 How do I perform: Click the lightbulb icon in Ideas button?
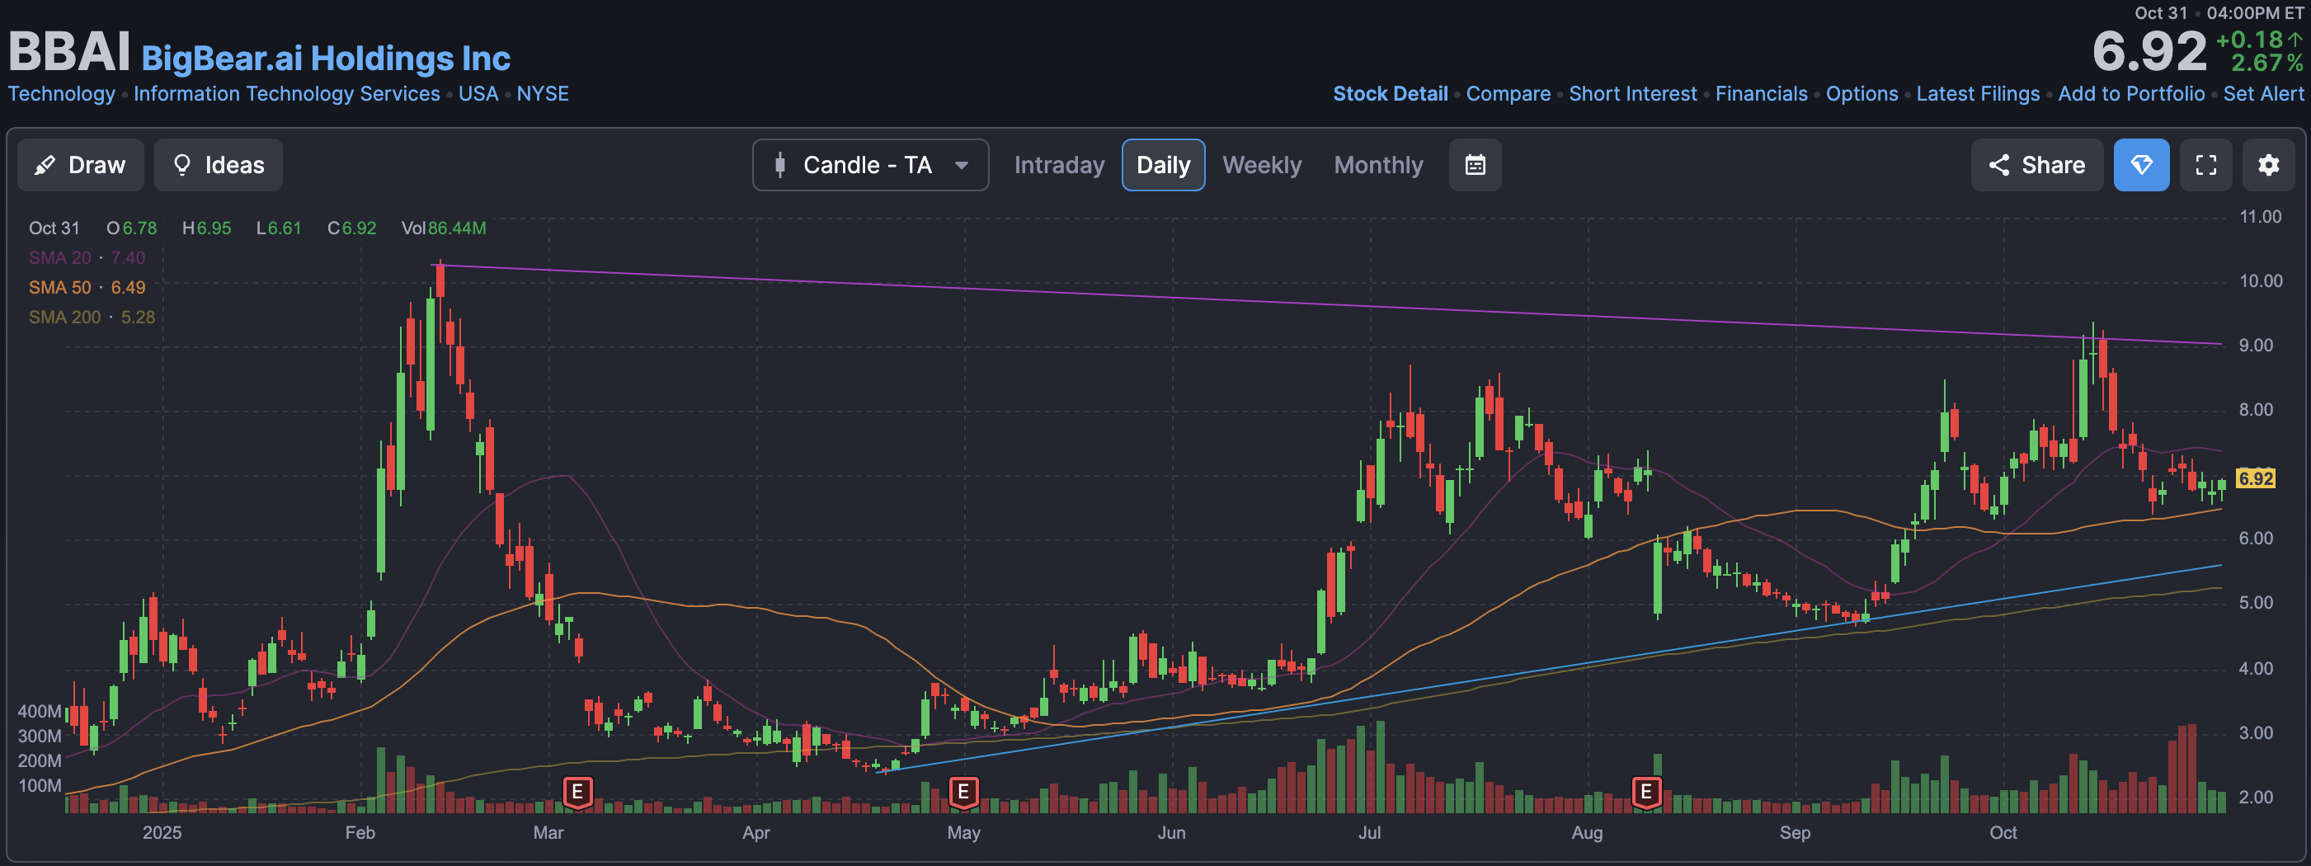(182, 165)
